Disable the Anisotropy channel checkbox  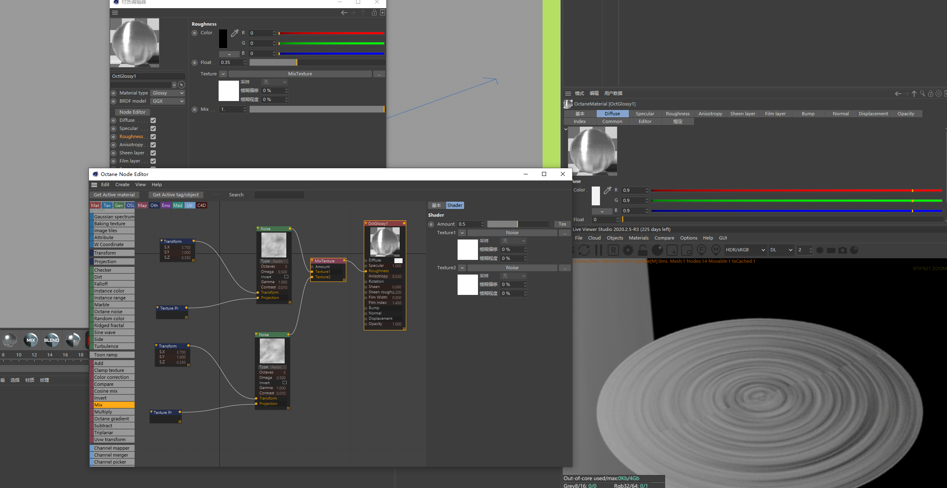click(x=153, y=145)
